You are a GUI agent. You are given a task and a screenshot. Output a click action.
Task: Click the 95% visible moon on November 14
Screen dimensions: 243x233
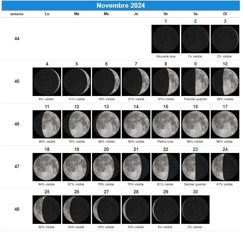[x=136, y=124]
